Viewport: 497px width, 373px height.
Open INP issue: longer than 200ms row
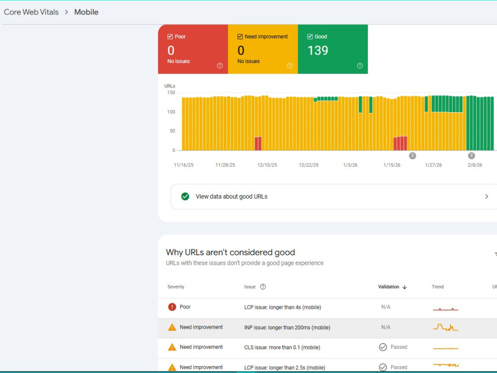click(328, 328)
